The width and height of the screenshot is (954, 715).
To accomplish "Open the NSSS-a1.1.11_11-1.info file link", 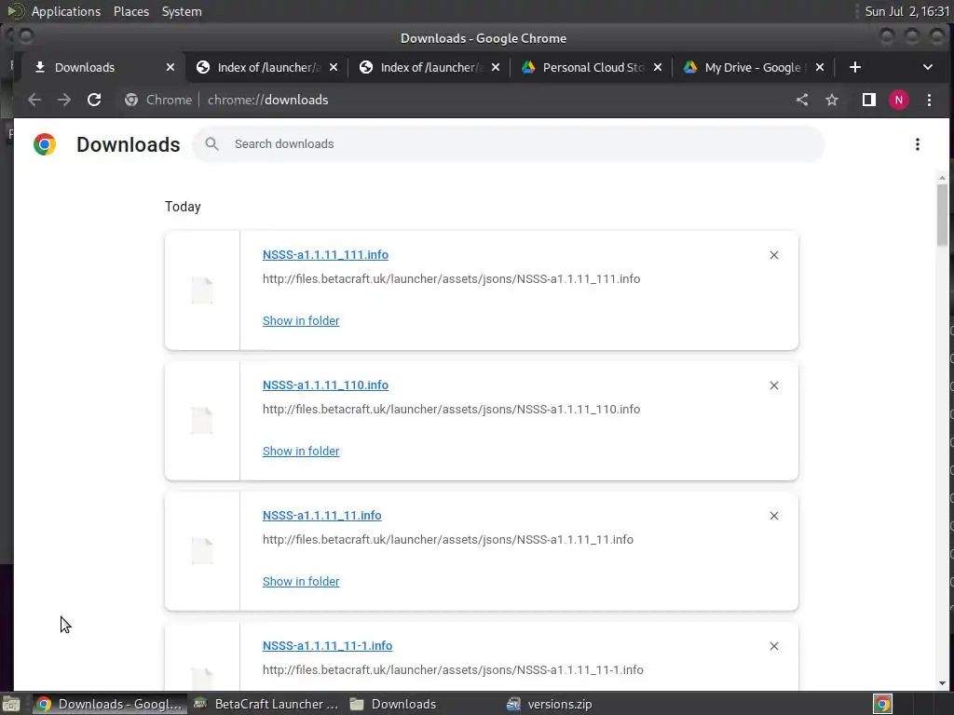I will point(327,646).
